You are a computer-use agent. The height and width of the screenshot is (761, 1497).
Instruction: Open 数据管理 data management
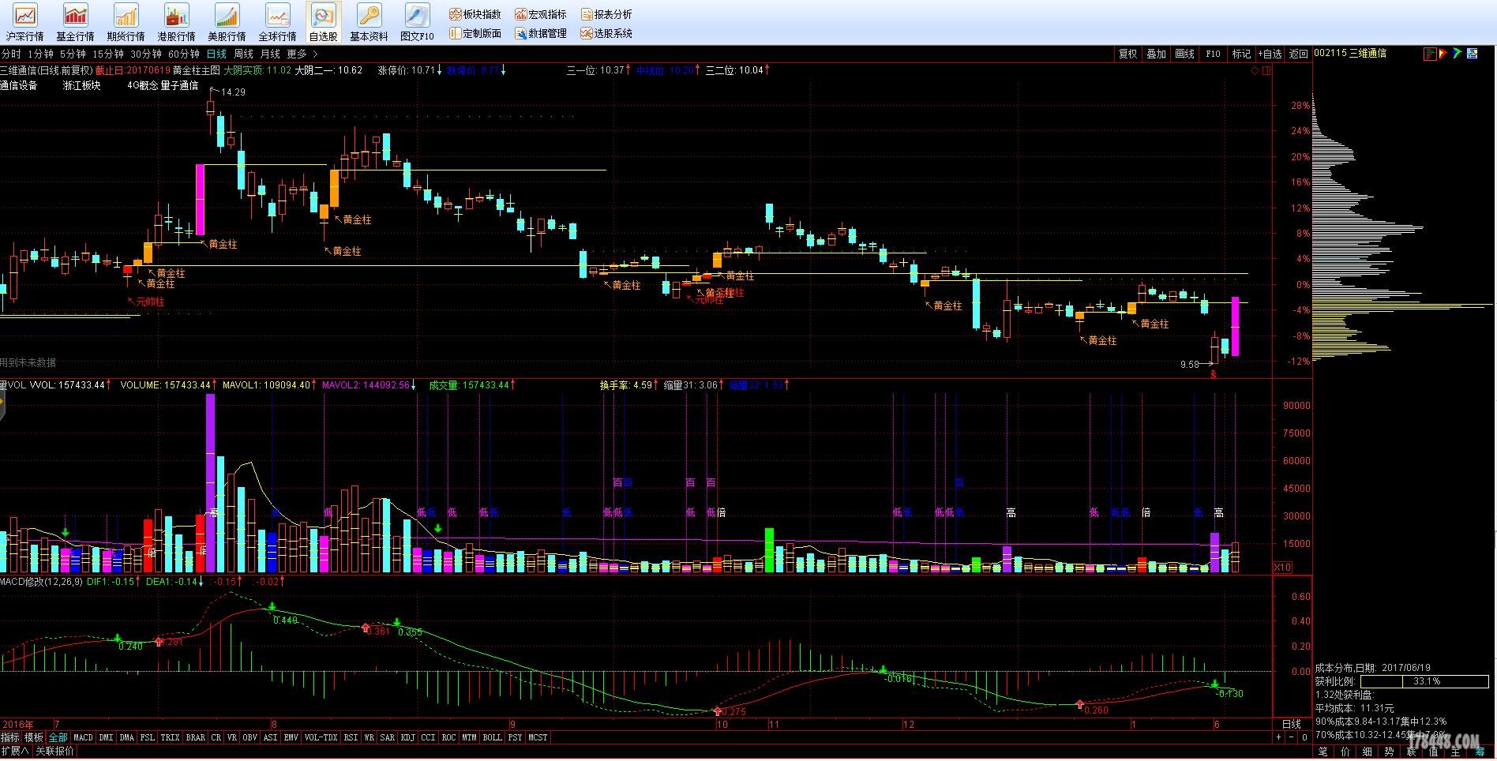click(x=541, y=33)
